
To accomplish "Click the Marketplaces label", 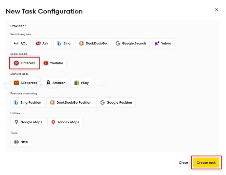I will pyautogui.click(x=19, y=74).
